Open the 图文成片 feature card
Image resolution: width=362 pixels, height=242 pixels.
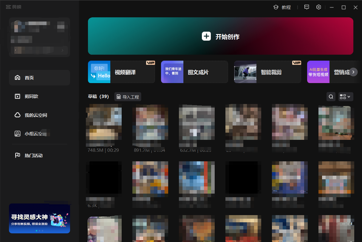click(194, 72)
